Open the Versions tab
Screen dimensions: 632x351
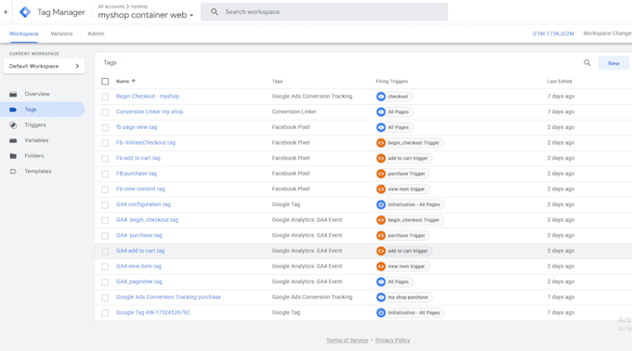tap(61, 33)
